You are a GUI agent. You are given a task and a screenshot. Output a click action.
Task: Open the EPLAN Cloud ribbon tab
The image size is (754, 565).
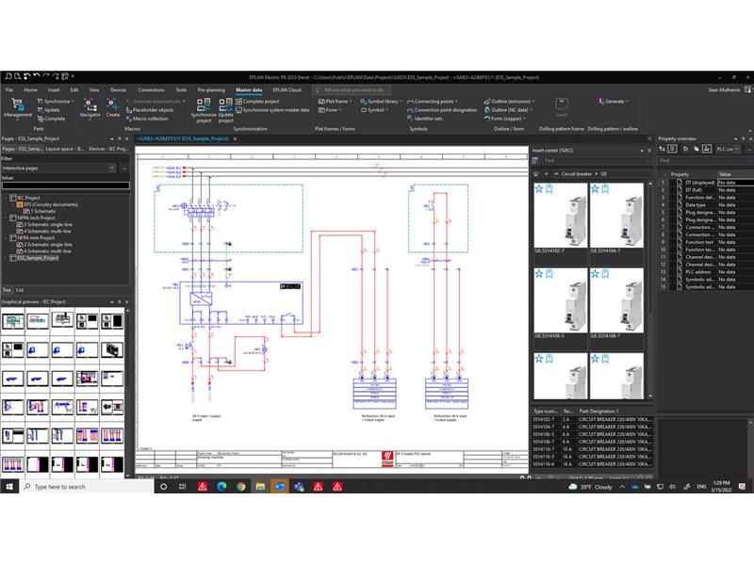click(287, 89)
